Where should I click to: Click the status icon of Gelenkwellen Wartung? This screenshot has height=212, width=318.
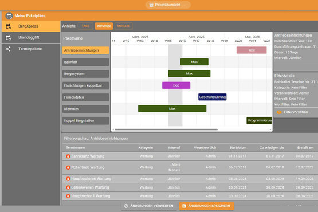(68, 187)
